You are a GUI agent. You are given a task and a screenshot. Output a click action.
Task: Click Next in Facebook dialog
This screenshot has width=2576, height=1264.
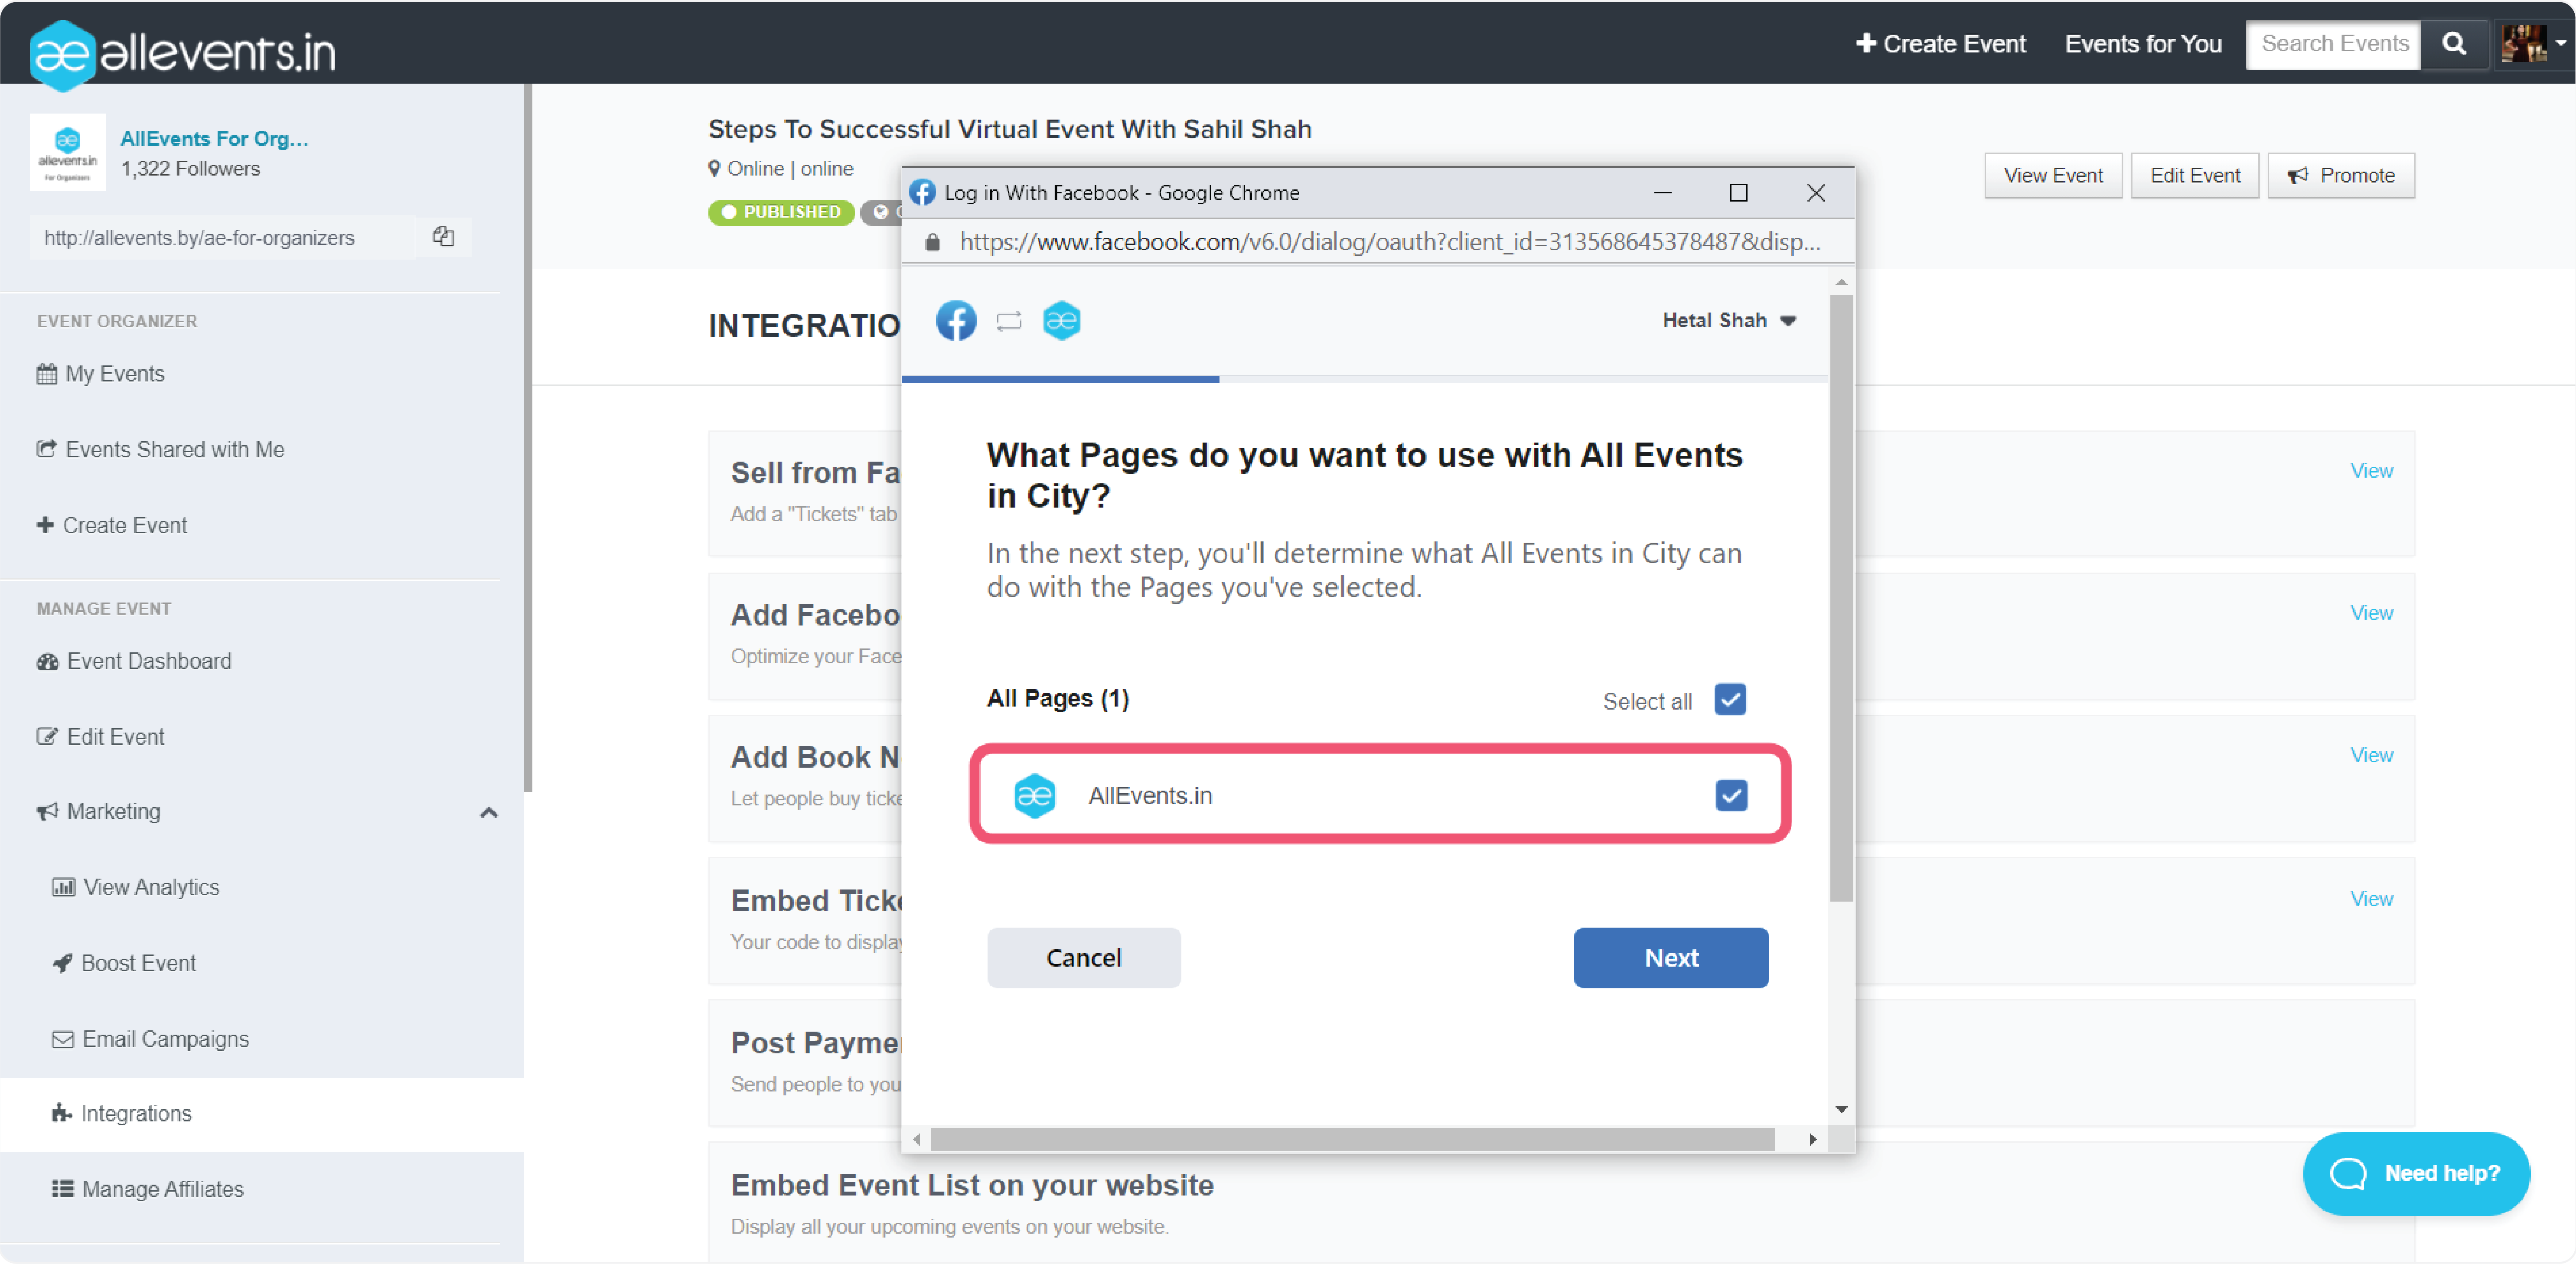[x=1670, y=957]
